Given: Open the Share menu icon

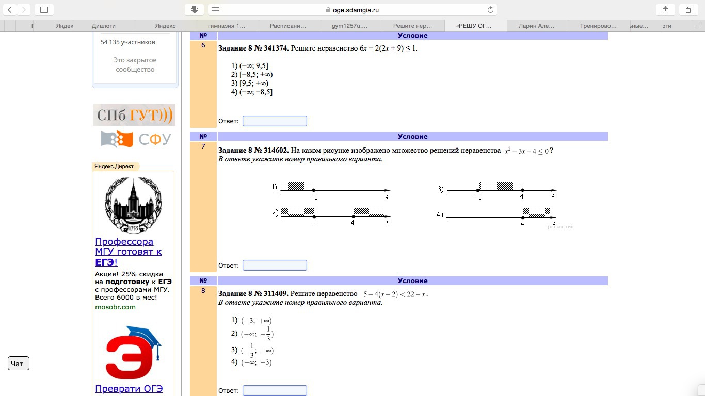Looking at the screenshot, I should [665, 10].
